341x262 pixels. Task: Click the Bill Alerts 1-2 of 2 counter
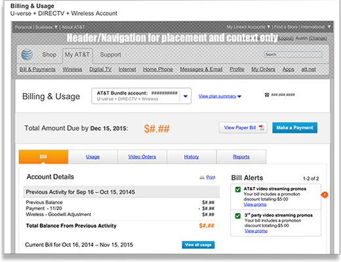(311, 179)
